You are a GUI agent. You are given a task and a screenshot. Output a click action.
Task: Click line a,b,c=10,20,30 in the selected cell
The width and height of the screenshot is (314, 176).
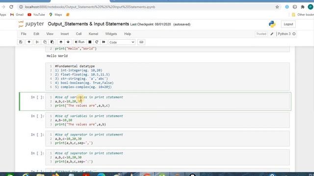(x=68, y=101)
